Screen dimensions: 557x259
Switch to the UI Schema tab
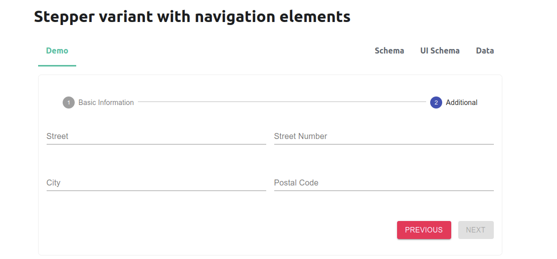pyautogui.click(x=440, y=50)
